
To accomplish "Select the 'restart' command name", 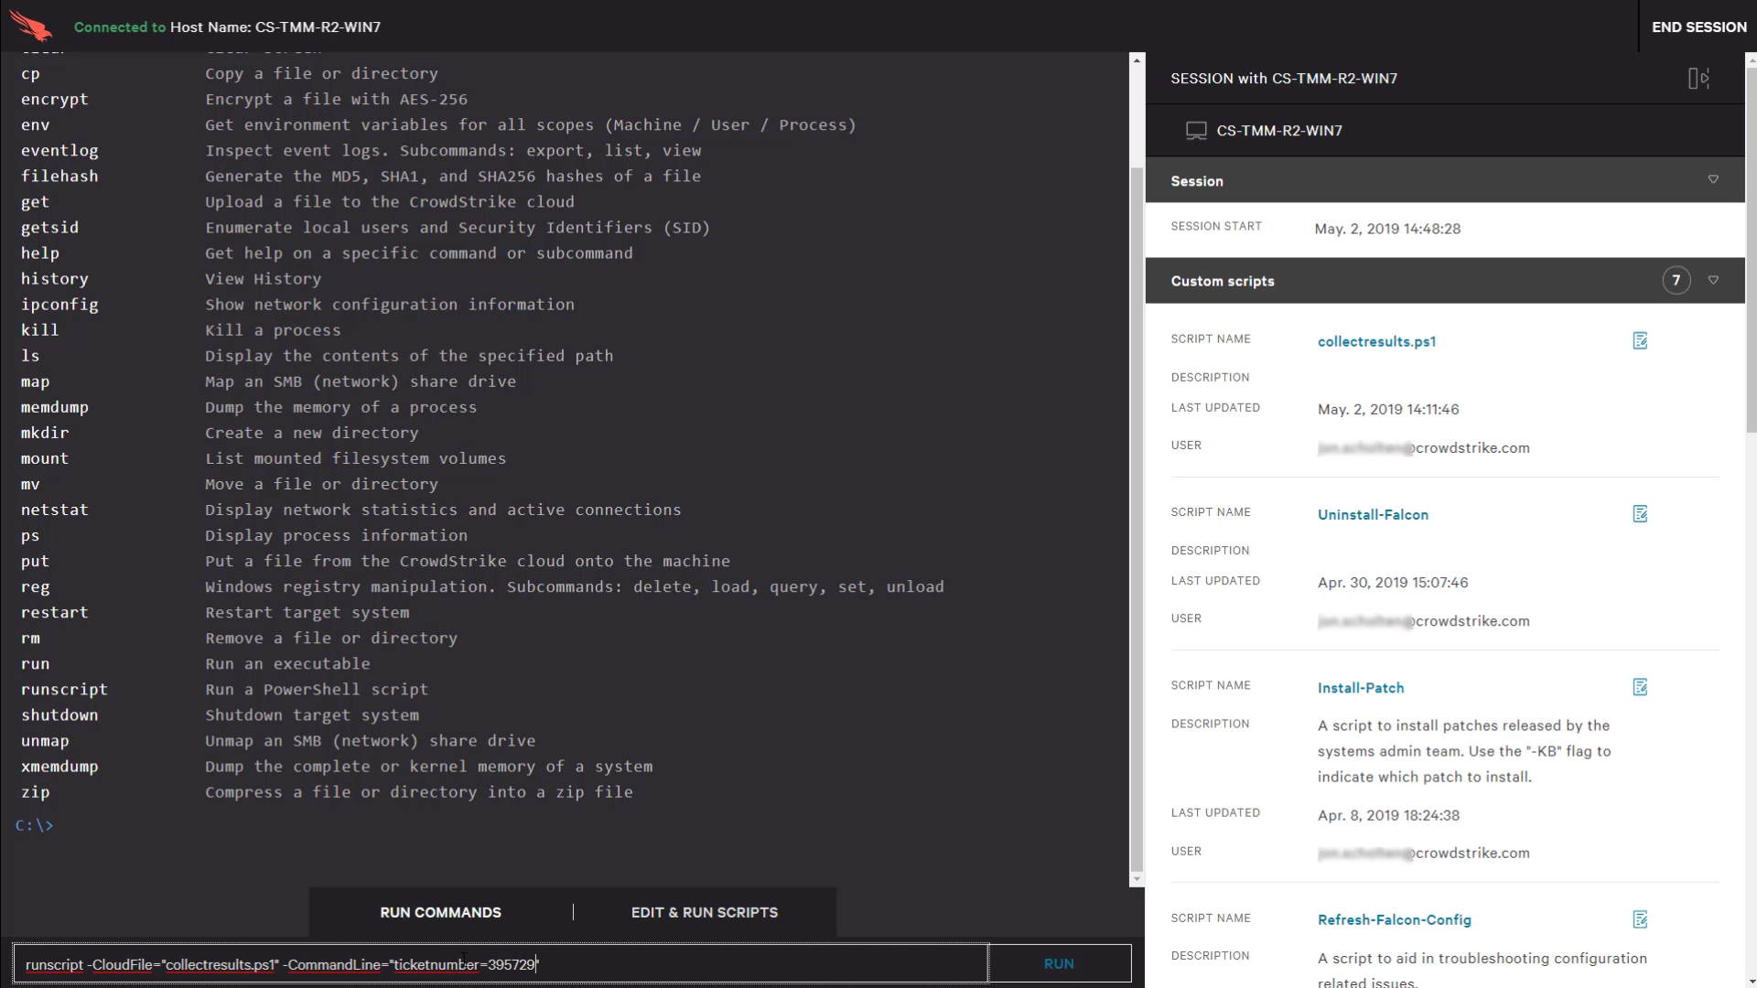I will tap(55, 612).
